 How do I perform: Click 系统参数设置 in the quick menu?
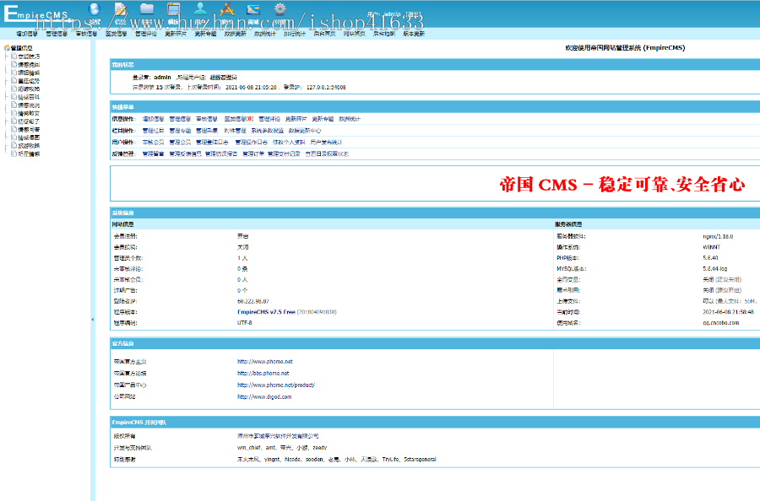point(267,131)
